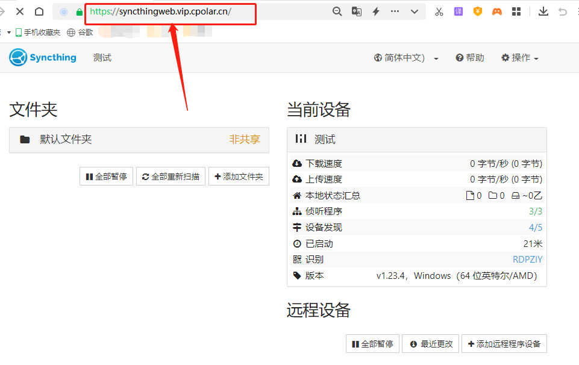The height and width of the screenshot is (365, 579).
Task: Click the zoom out magnifier icon in address bar
Action: [337, 11]
